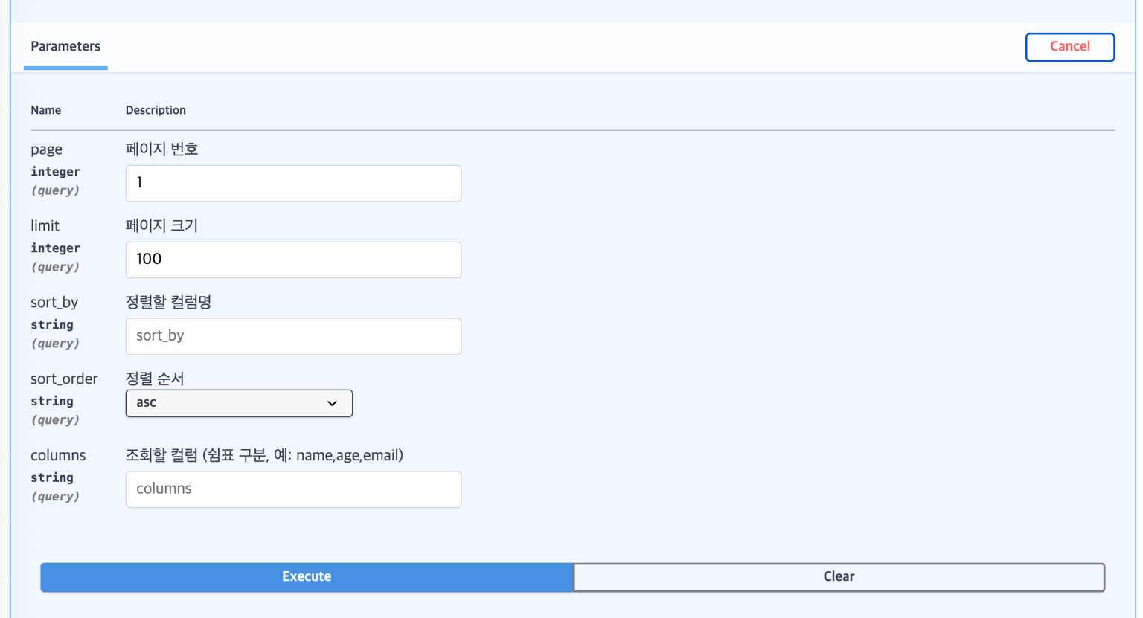Click the '페이지 번호' description text
Image resolution: width=1143 pixels, height=618 pixels.
[x=161, y=149]
